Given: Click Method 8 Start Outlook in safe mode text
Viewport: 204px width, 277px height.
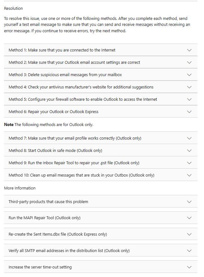Looking at the screenshot, I should pyautogui.click(x=55, y=151).
